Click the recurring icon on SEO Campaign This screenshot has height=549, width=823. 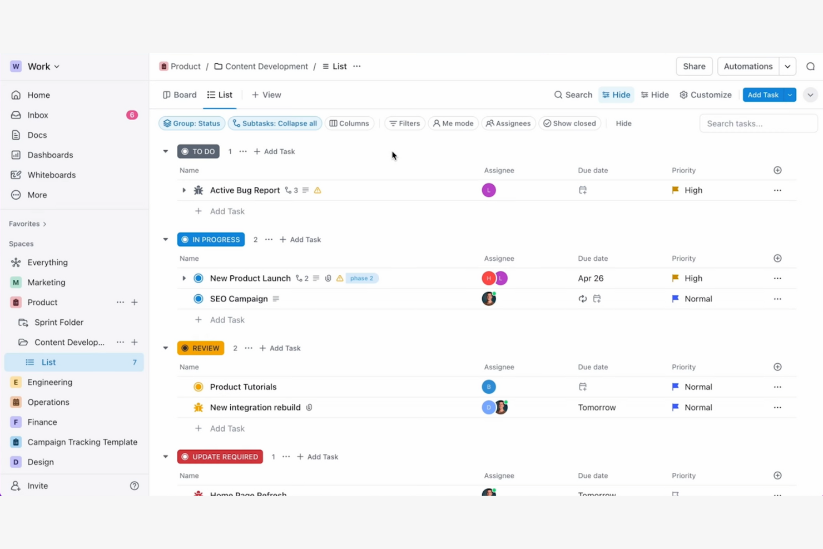point(582,299)
